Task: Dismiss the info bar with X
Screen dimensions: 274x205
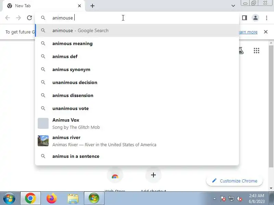Action: [x=266, y=32]
